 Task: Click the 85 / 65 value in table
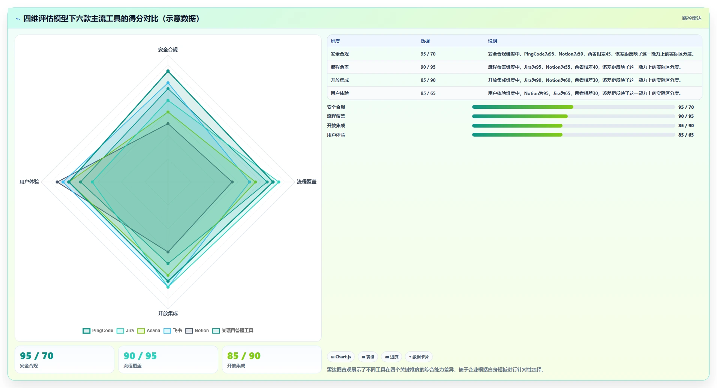click(428, 93)
